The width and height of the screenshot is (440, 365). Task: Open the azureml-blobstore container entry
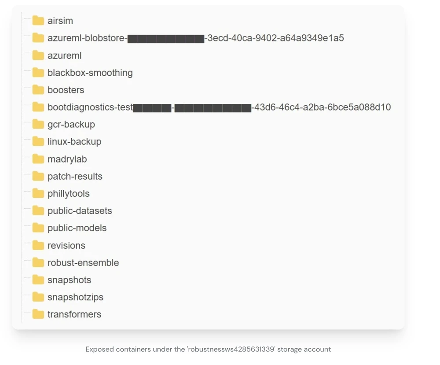[x=195, y=38]
